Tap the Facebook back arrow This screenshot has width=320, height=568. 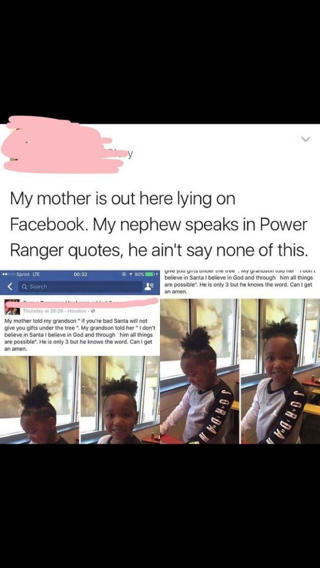(x=9, y=287)
